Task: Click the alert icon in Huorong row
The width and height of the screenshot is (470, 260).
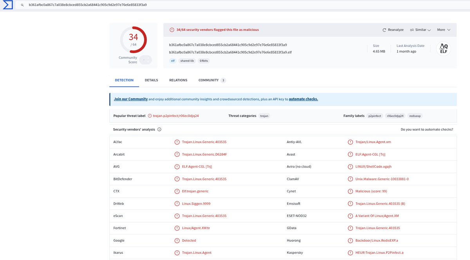Action: pos(351,240)
